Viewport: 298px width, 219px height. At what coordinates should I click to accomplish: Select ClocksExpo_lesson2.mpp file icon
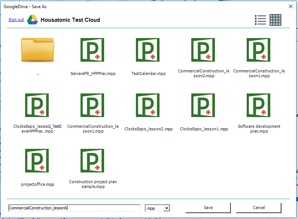(x=148, y=105)
